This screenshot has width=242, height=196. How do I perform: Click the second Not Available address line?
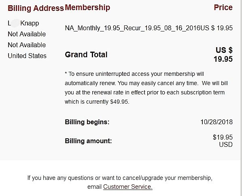27,45
